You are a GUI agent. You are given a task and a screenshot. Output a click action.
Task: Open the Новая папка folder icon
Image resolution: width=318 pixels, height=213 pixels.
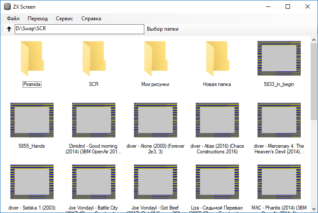pos(217,59)
